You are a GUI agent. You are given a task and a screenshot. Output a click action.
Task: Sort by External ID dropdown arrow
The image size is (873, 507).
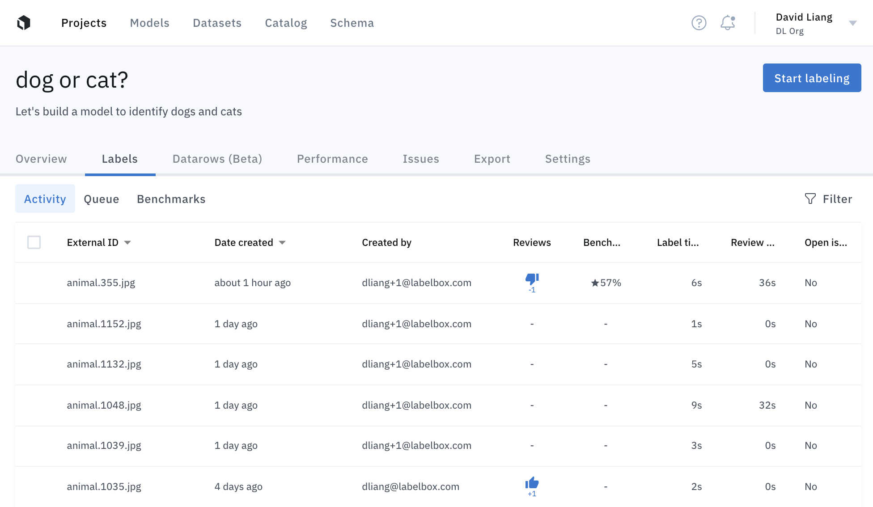click(127, 242)
